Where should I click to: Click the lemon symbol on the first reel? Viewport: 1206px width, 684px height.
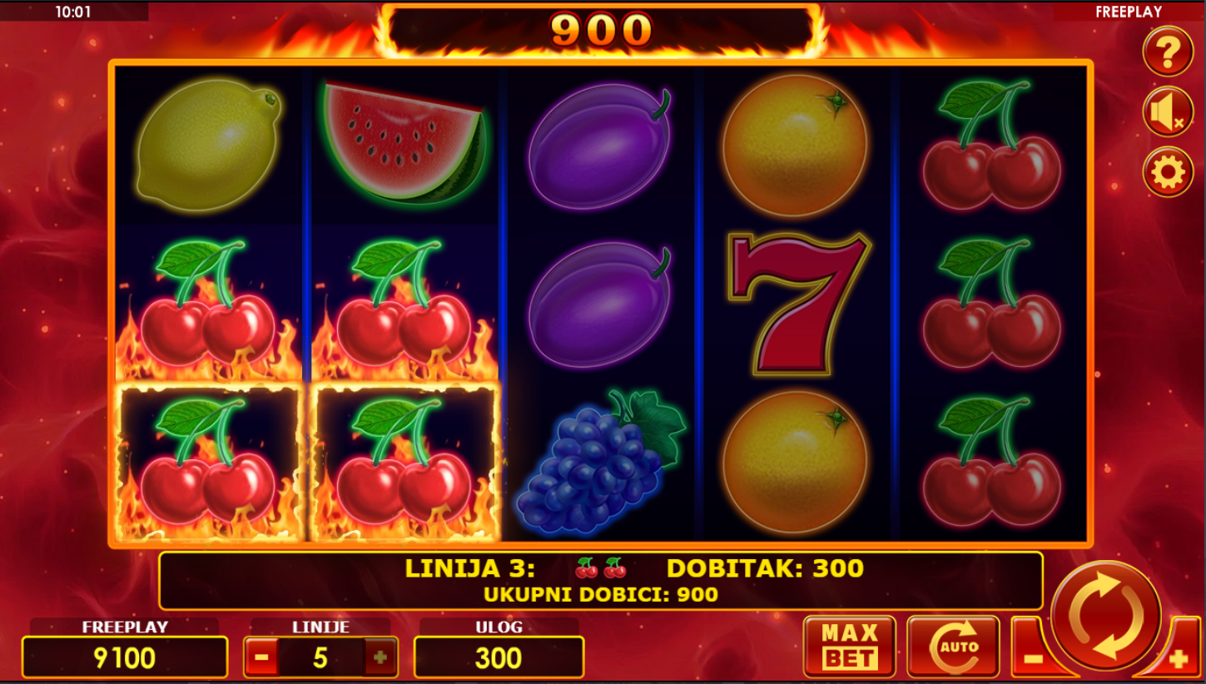coord(208,145)
